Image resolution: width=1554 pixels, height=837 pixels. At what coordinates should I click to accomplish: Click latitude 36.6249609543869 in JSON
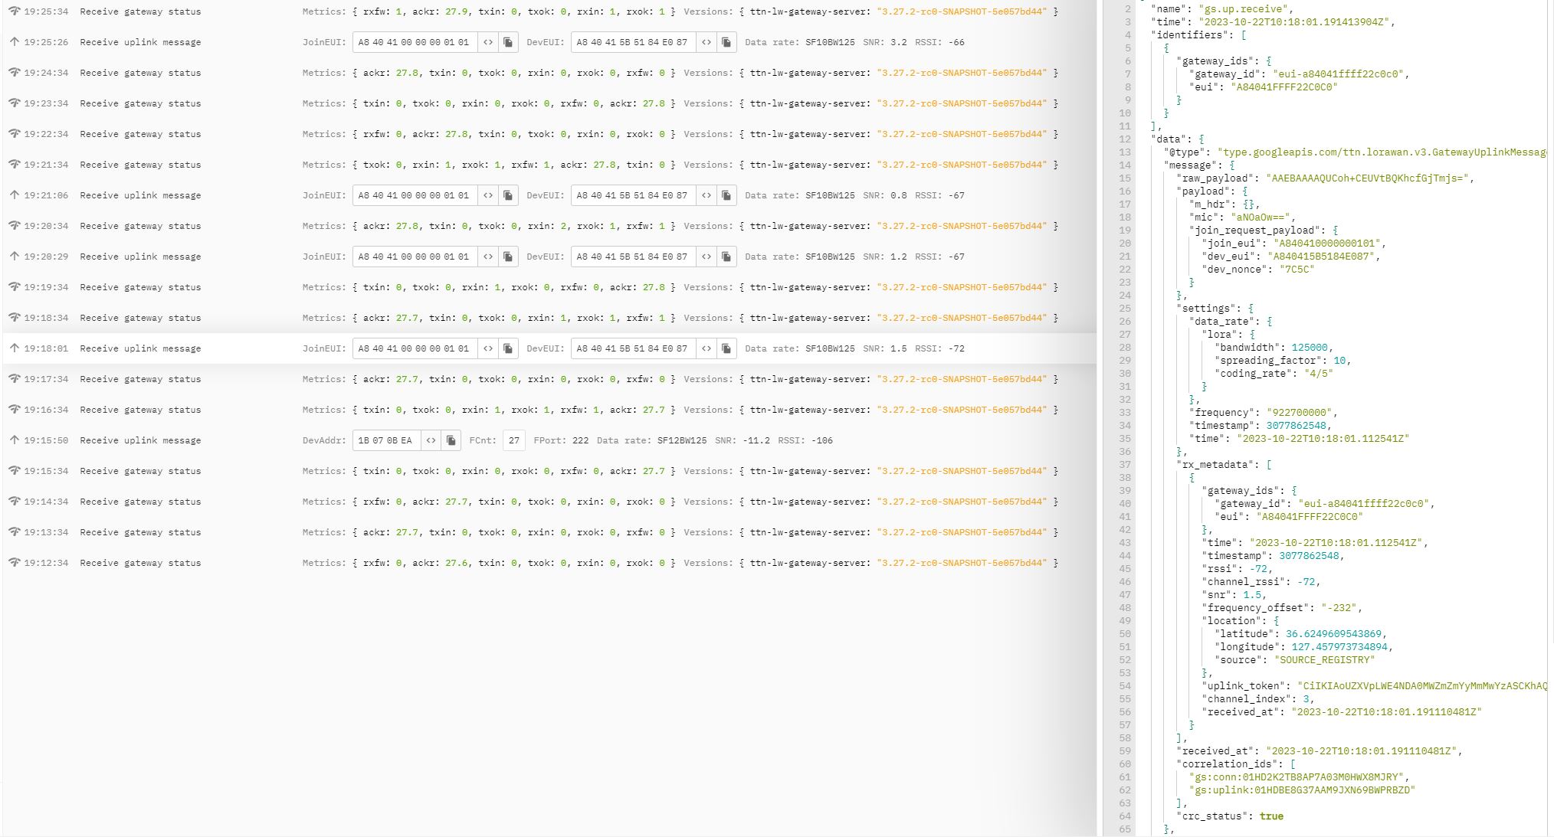click(x=1333, y=634)
